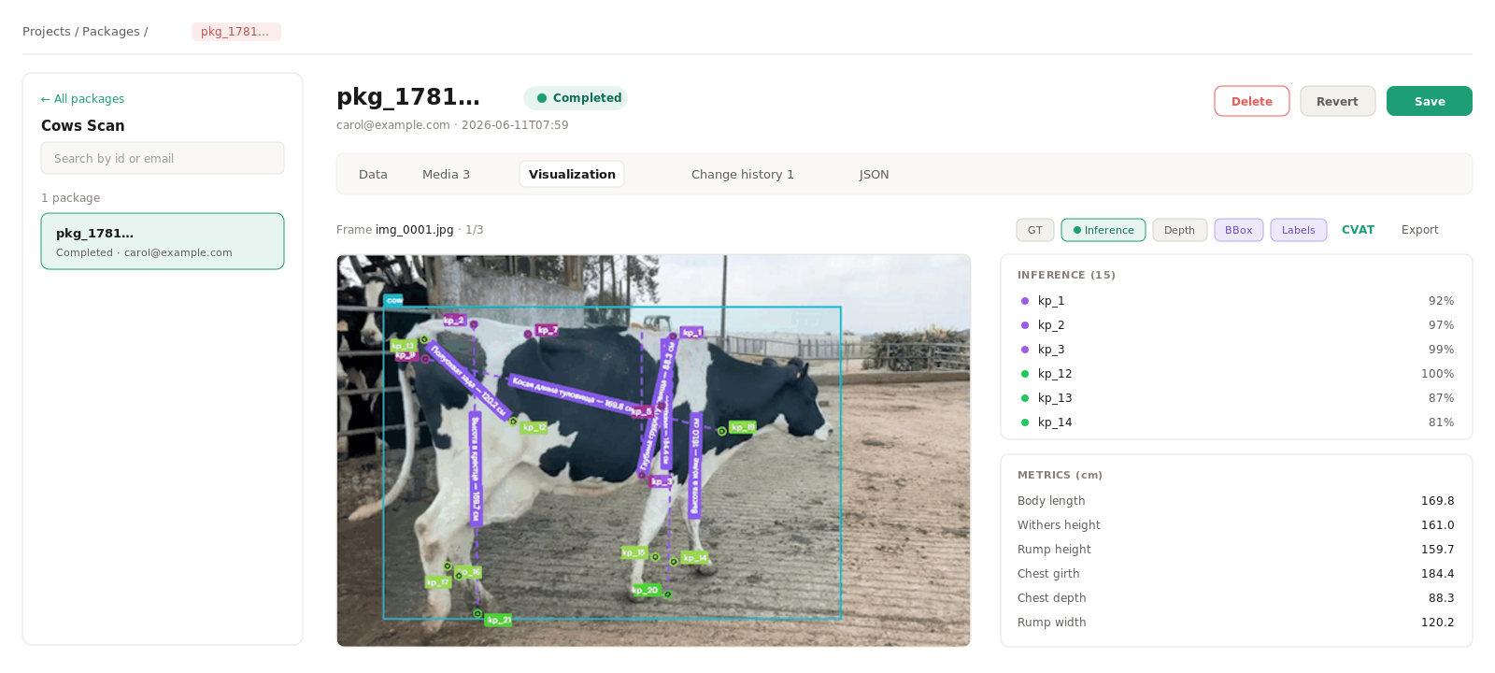
Task: Select the kp_3 inference row
Action: point(1237,350)
